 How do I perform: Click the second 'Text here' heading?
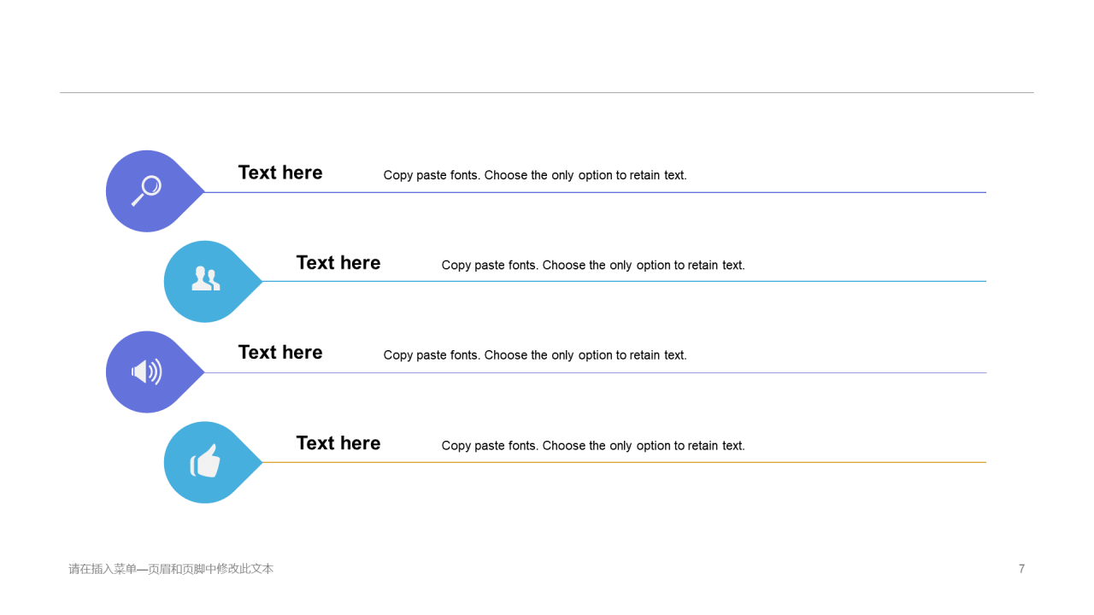click(338, 263)
